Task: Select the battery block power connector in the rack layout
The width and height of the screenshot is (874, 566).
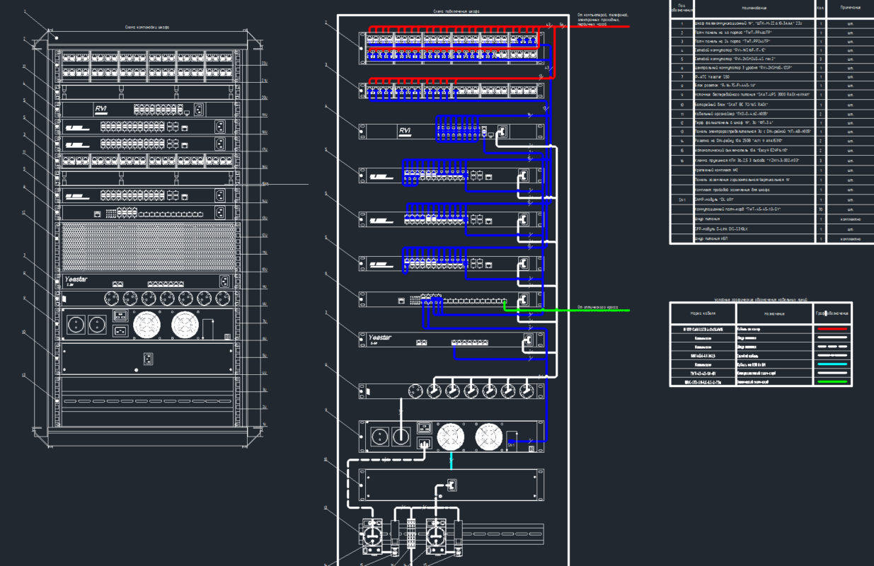Action: point(149,359)
